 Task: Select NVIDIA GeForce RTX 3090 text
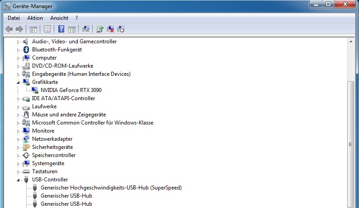[71, 90]
